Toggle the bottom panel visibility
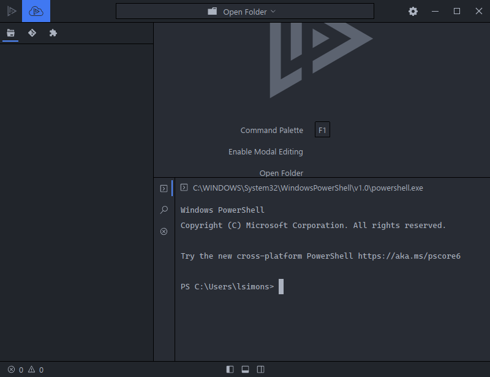490x377 pixels. point(246,370)
